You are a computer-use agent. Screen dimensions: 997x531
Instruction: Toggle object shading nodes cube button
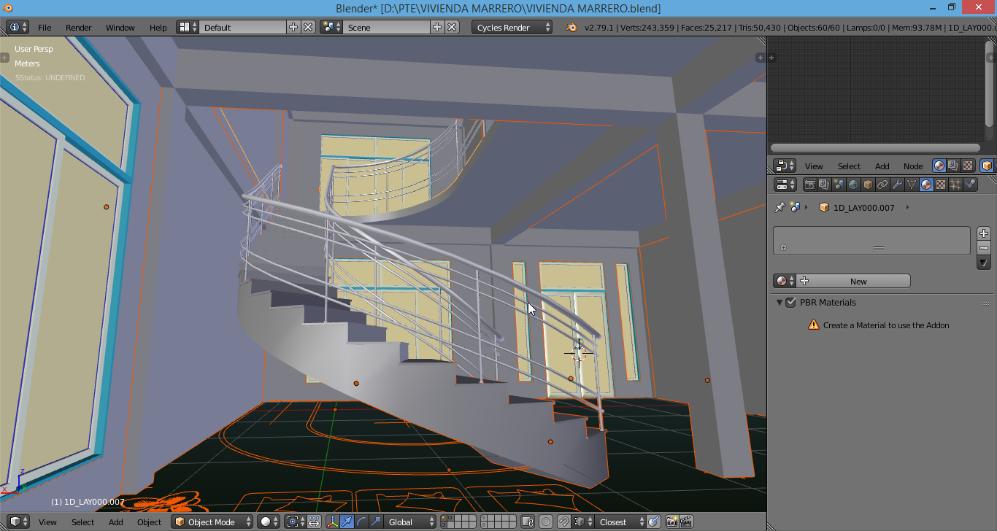pos(987,166)
